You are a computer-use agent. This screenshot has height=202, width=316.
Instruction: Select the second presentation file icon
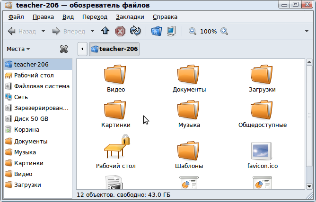pos(262,183)
